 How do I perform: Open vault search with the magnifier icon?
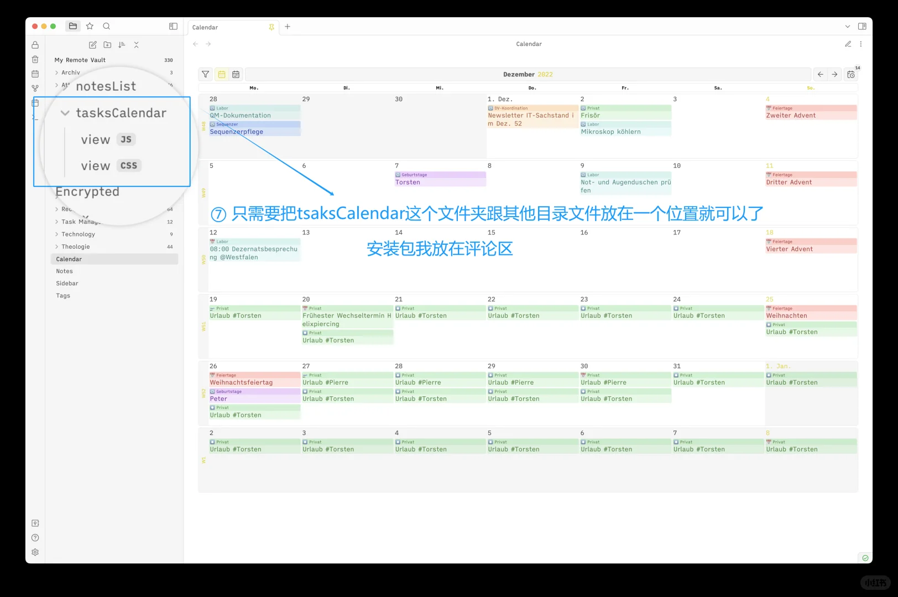tap(107, 26)
